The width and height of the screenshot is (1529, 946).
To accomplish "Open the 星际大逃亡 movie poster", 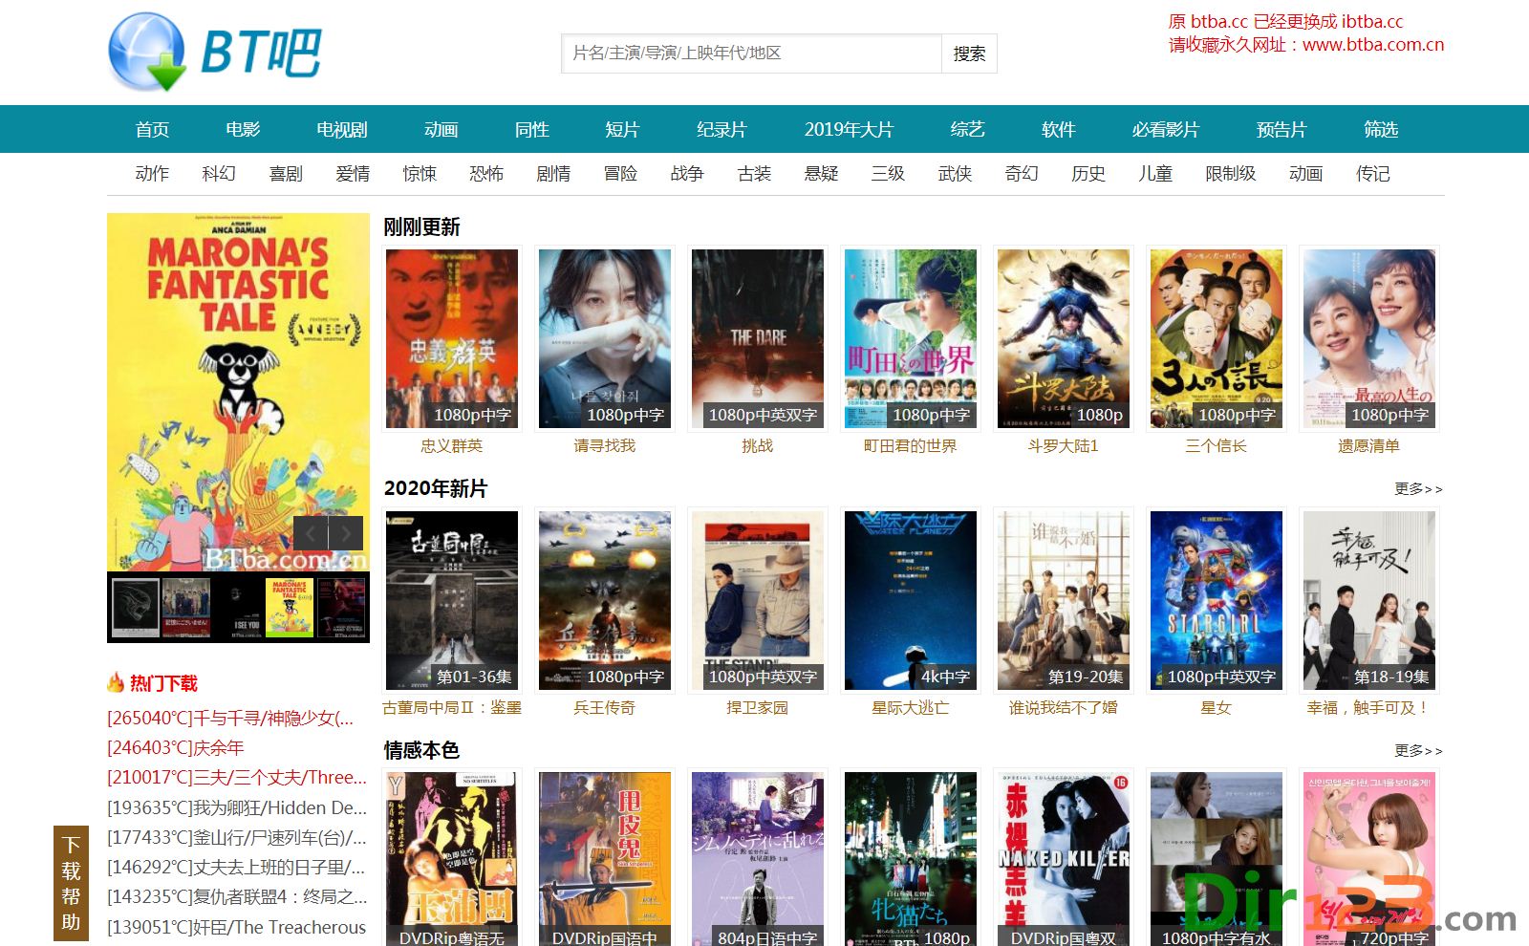I will coord(910,599).
